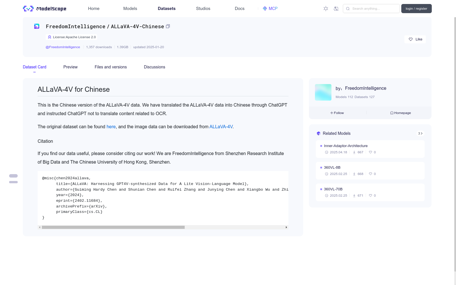The width and height of the screenshot is (456, 285).
Task: Expand Related Models list showing 3
Action: coord(420,133)
